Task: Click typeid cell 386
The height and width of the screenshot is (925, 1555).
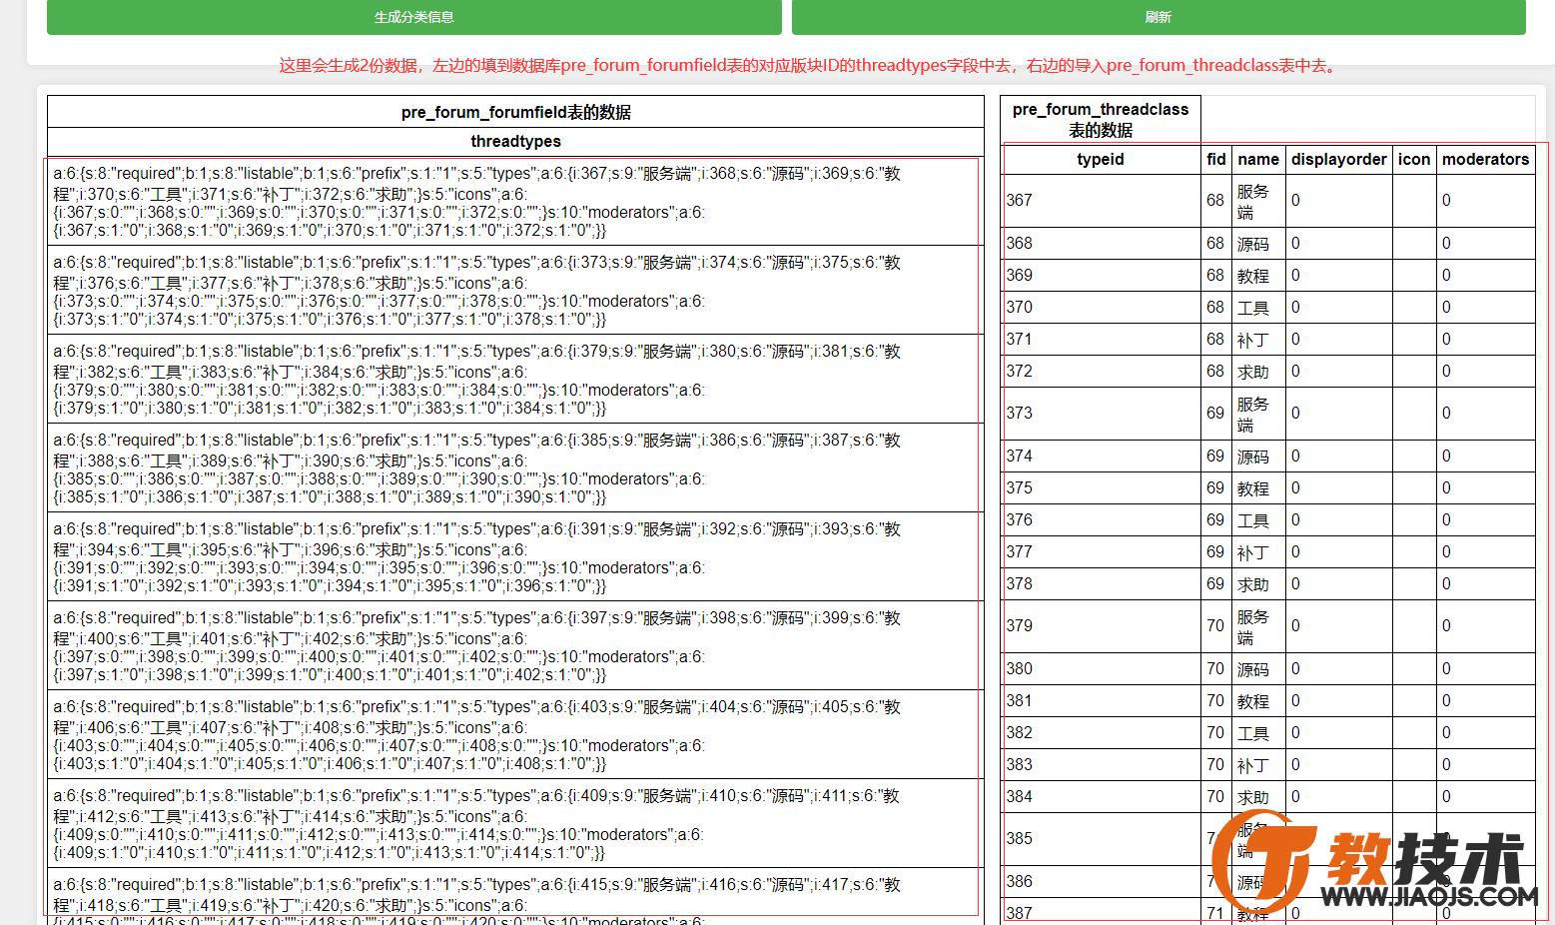Action: (1101, 881)
